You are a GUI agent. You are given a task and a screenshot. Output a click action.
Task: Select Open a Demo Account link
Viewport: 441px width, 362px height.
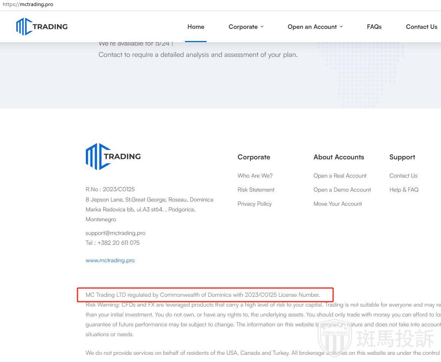coord(342,190)
